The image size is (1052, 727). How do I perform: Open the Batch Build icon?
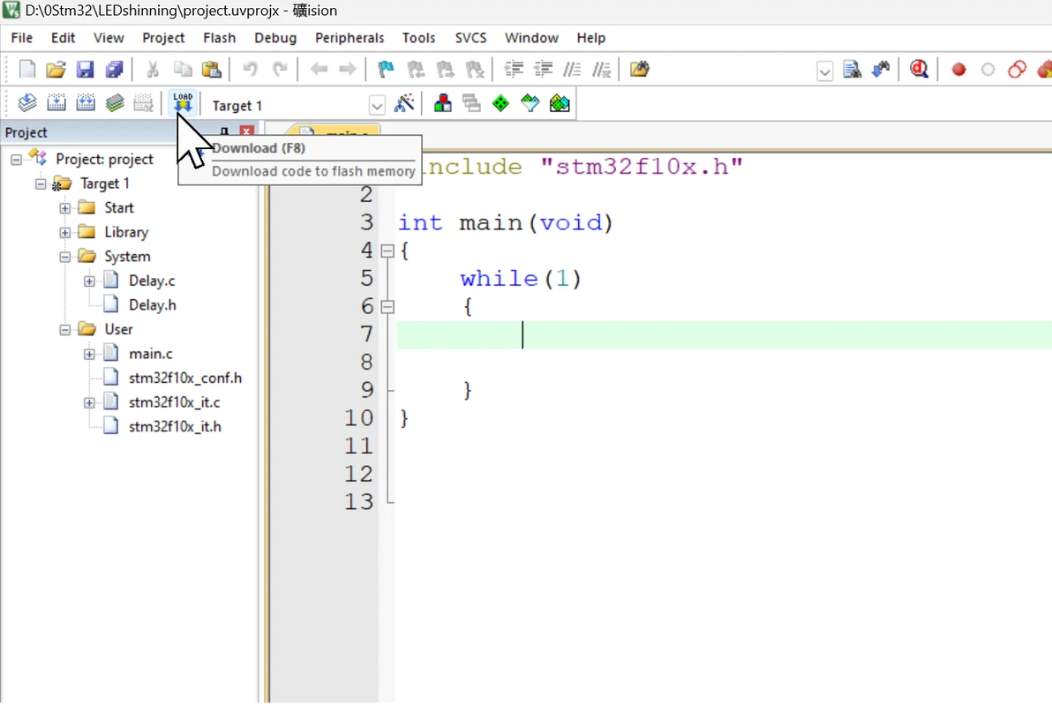[115, 102]
